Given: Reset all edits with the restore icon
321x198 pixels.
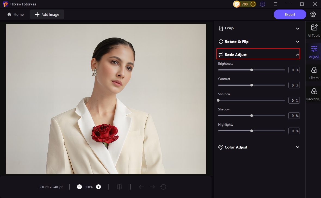Looking at the screenshot, I should 163,187.
